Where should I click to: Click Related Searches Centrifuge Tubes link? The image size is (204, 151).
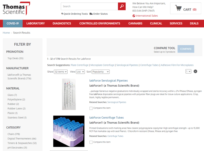click(x=115, y=136)
